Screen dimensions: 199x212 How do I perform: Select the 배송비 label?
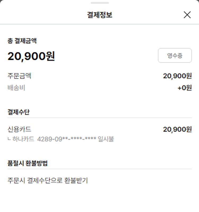tap(16, 88)
